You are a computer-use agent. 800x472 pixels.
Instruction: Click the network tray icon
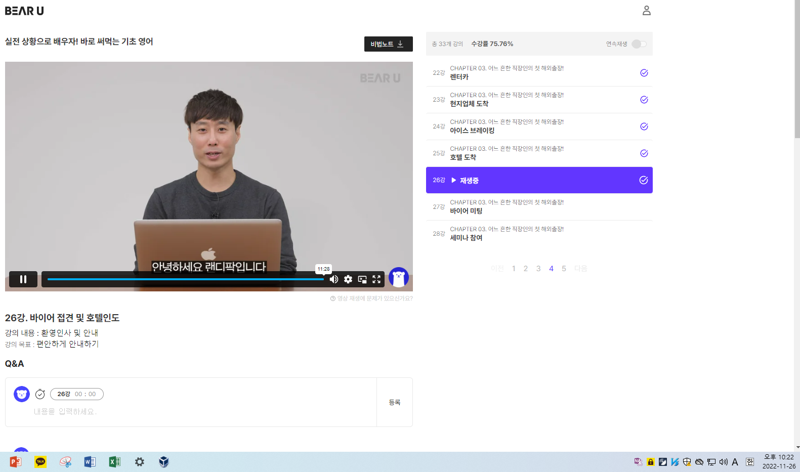pyautogui.click(x=711, y=462)
